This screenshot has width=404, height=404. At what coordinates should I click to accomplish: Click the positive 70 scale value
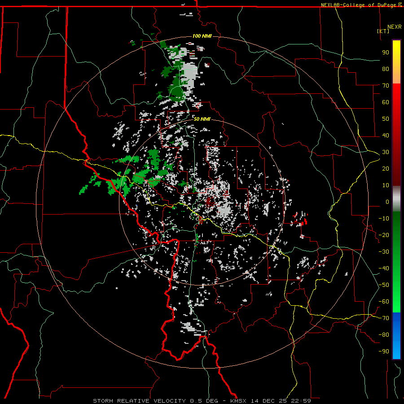point(386,86)
